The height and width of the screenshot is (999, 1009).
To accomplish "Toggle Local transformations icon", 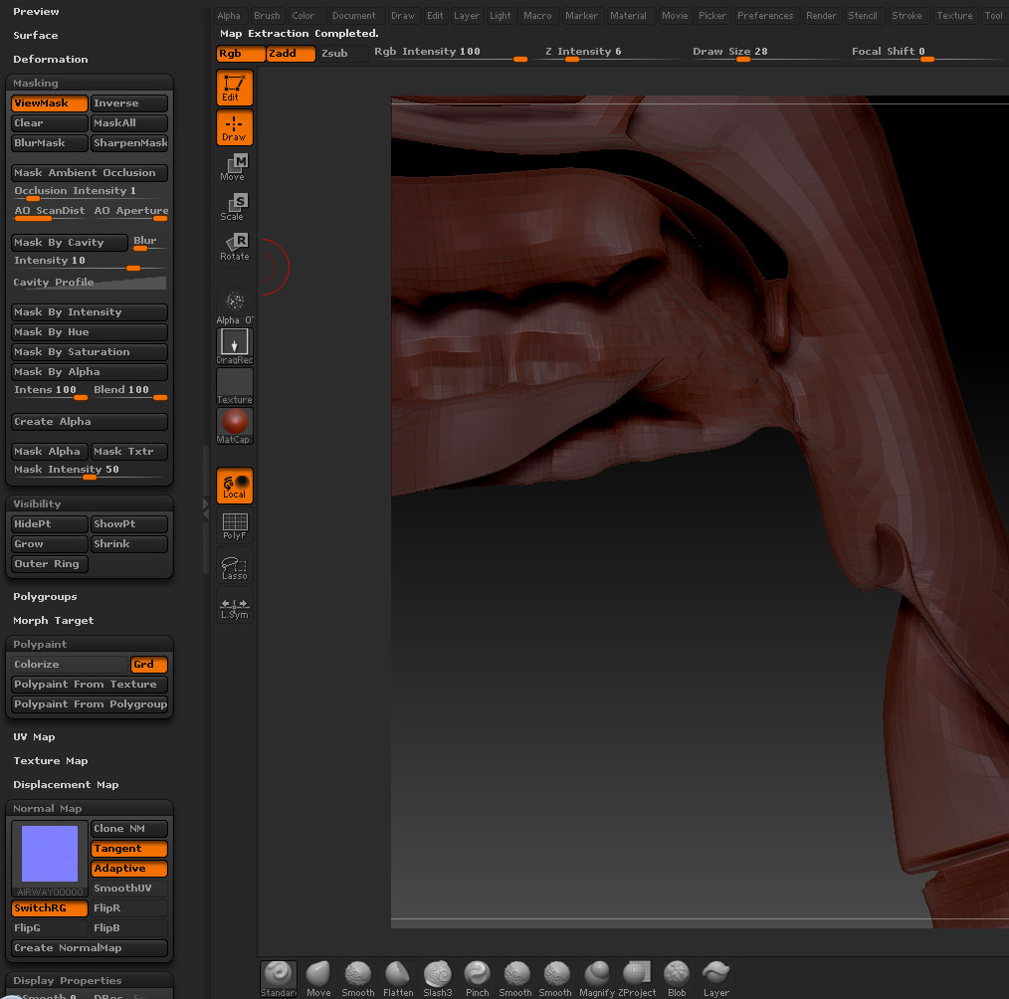I will click(234, 486).
